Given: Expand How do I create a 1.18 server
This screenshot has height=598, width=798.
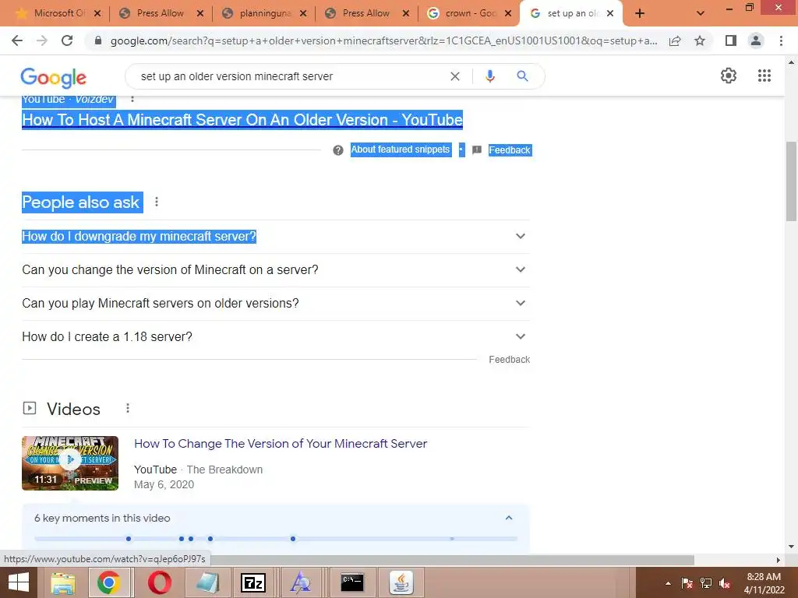Looking at the screenshot, I should click(276, 336).
